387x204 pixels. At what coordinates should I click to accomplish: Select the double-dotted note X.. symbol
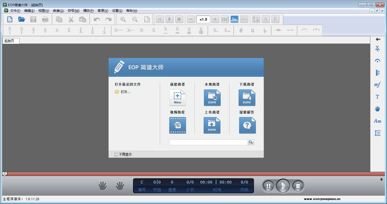click(227, 30)
